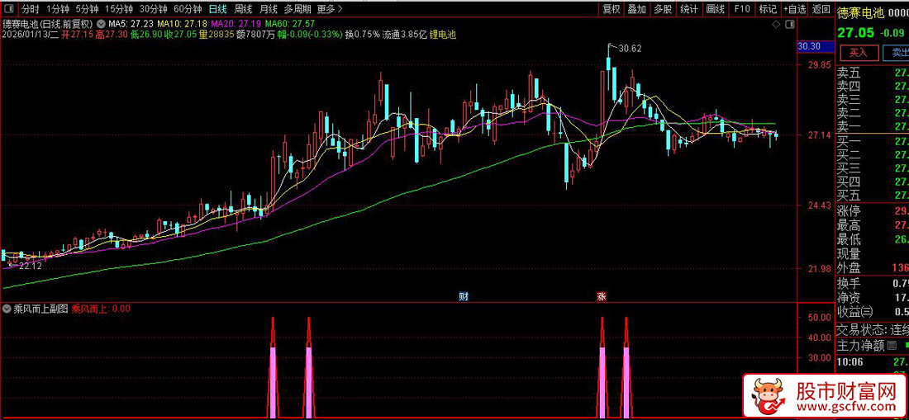Switch to 月线 monthly chart
Image resolution: width=909 pixels, height=420 pixels.
point(268,9)
